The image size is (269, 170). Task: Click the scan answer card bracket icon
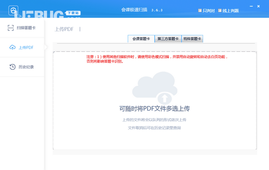click(x=11, y=28)
